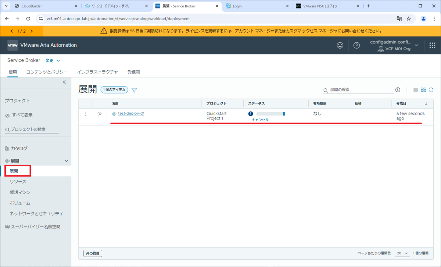Viewport: 441px width, 267px height.
Task: Collapse the 展開 sidebar section
Action: 67,161
